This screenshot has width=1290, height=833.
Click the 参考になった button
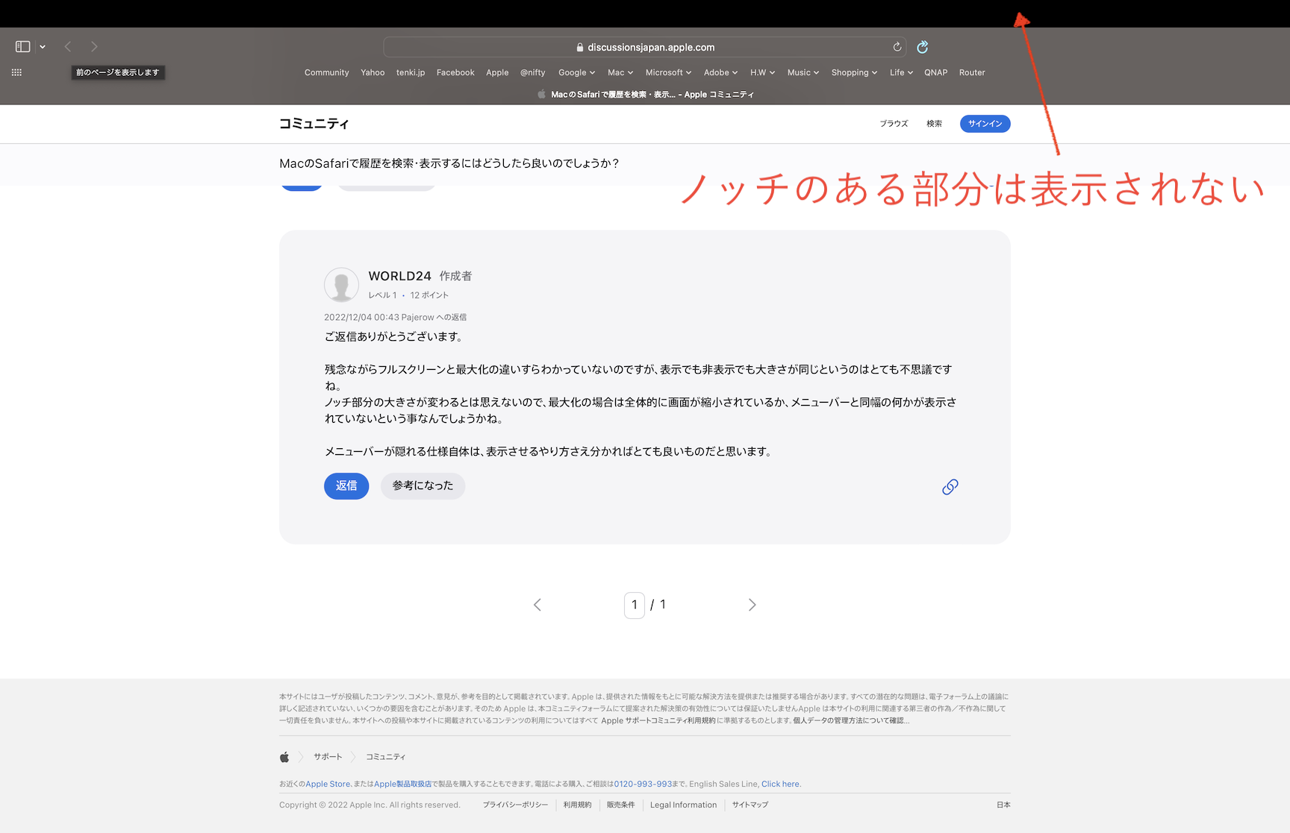(423, 485)
